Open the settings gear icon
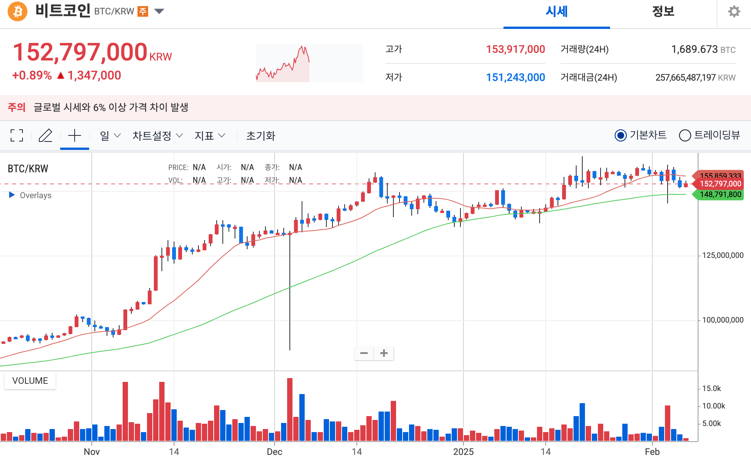The width and height of the screenshot is (751, 461). tap(734, 11)
